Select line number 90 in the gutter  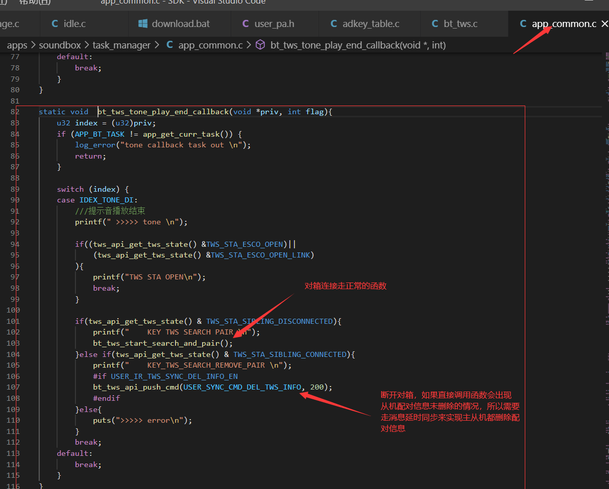click(x=15, y=200)
